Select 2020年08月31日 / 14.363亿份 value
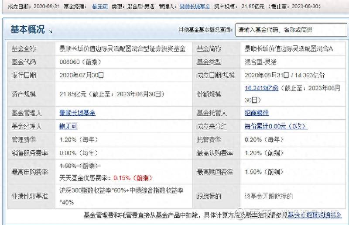 click(x=284, y=75)
